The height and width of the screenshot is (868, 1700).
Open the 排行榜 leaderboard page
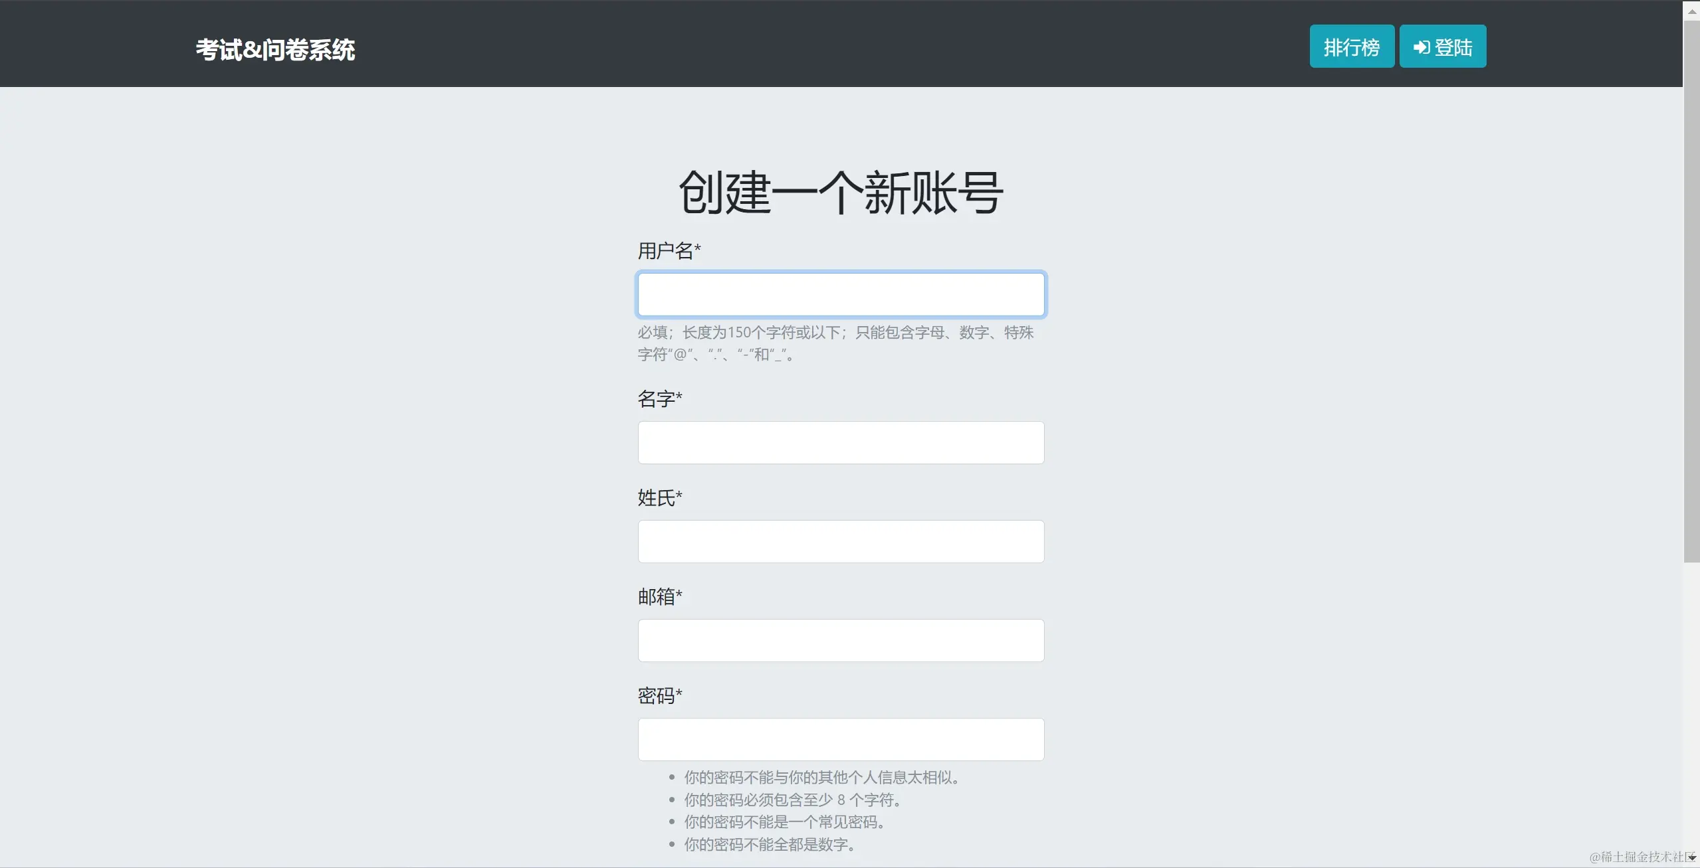[1351, 46]
